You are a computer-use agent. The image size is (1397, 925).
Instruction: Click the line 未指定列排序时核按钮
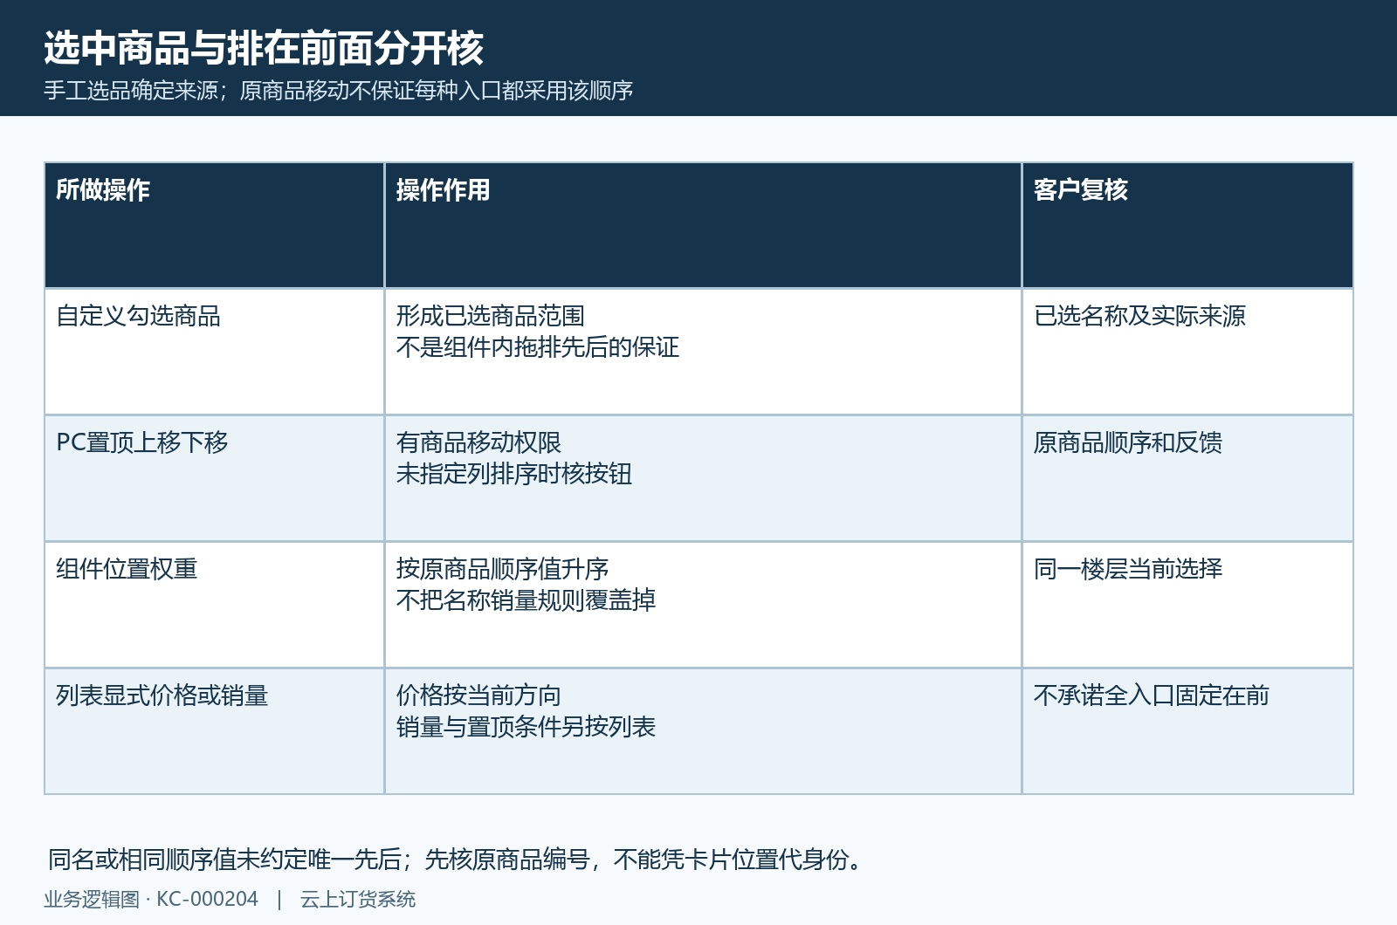[x=513, y=474]
